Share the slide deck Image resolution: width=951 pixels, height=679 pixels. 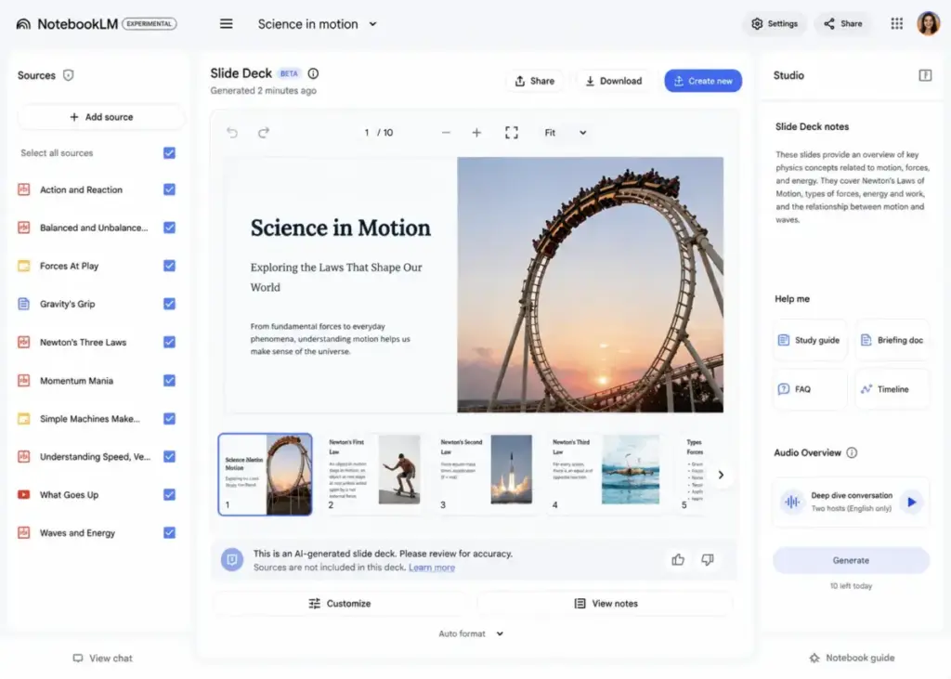click(534, 81)
